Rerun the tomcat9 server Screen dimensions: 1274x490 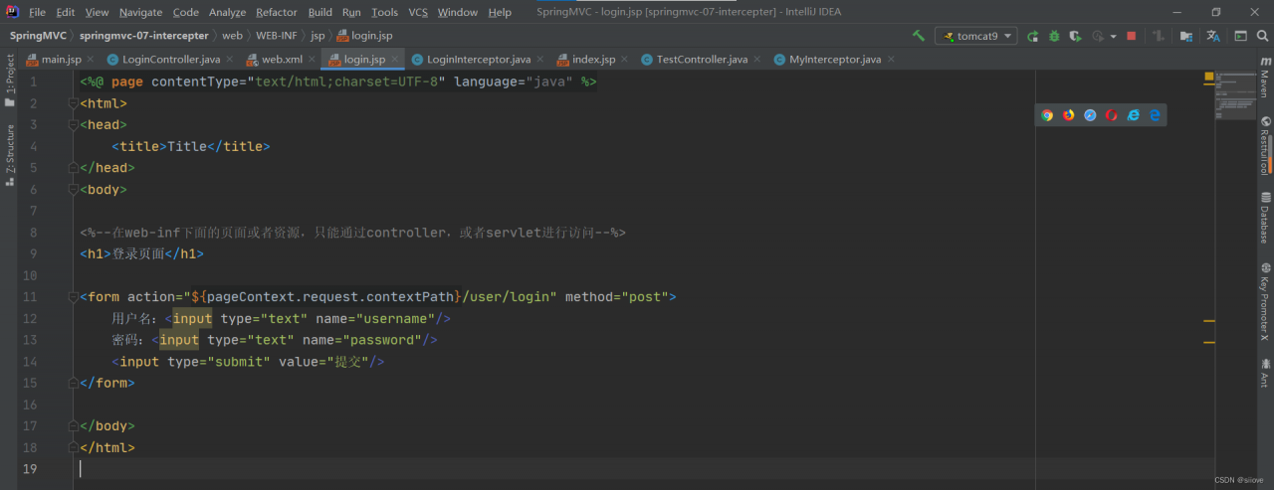click(1033, 36)
